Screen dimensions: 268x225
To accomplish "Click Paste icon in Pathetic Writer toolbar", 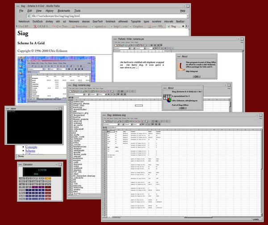I will click(x=138, y=45).
